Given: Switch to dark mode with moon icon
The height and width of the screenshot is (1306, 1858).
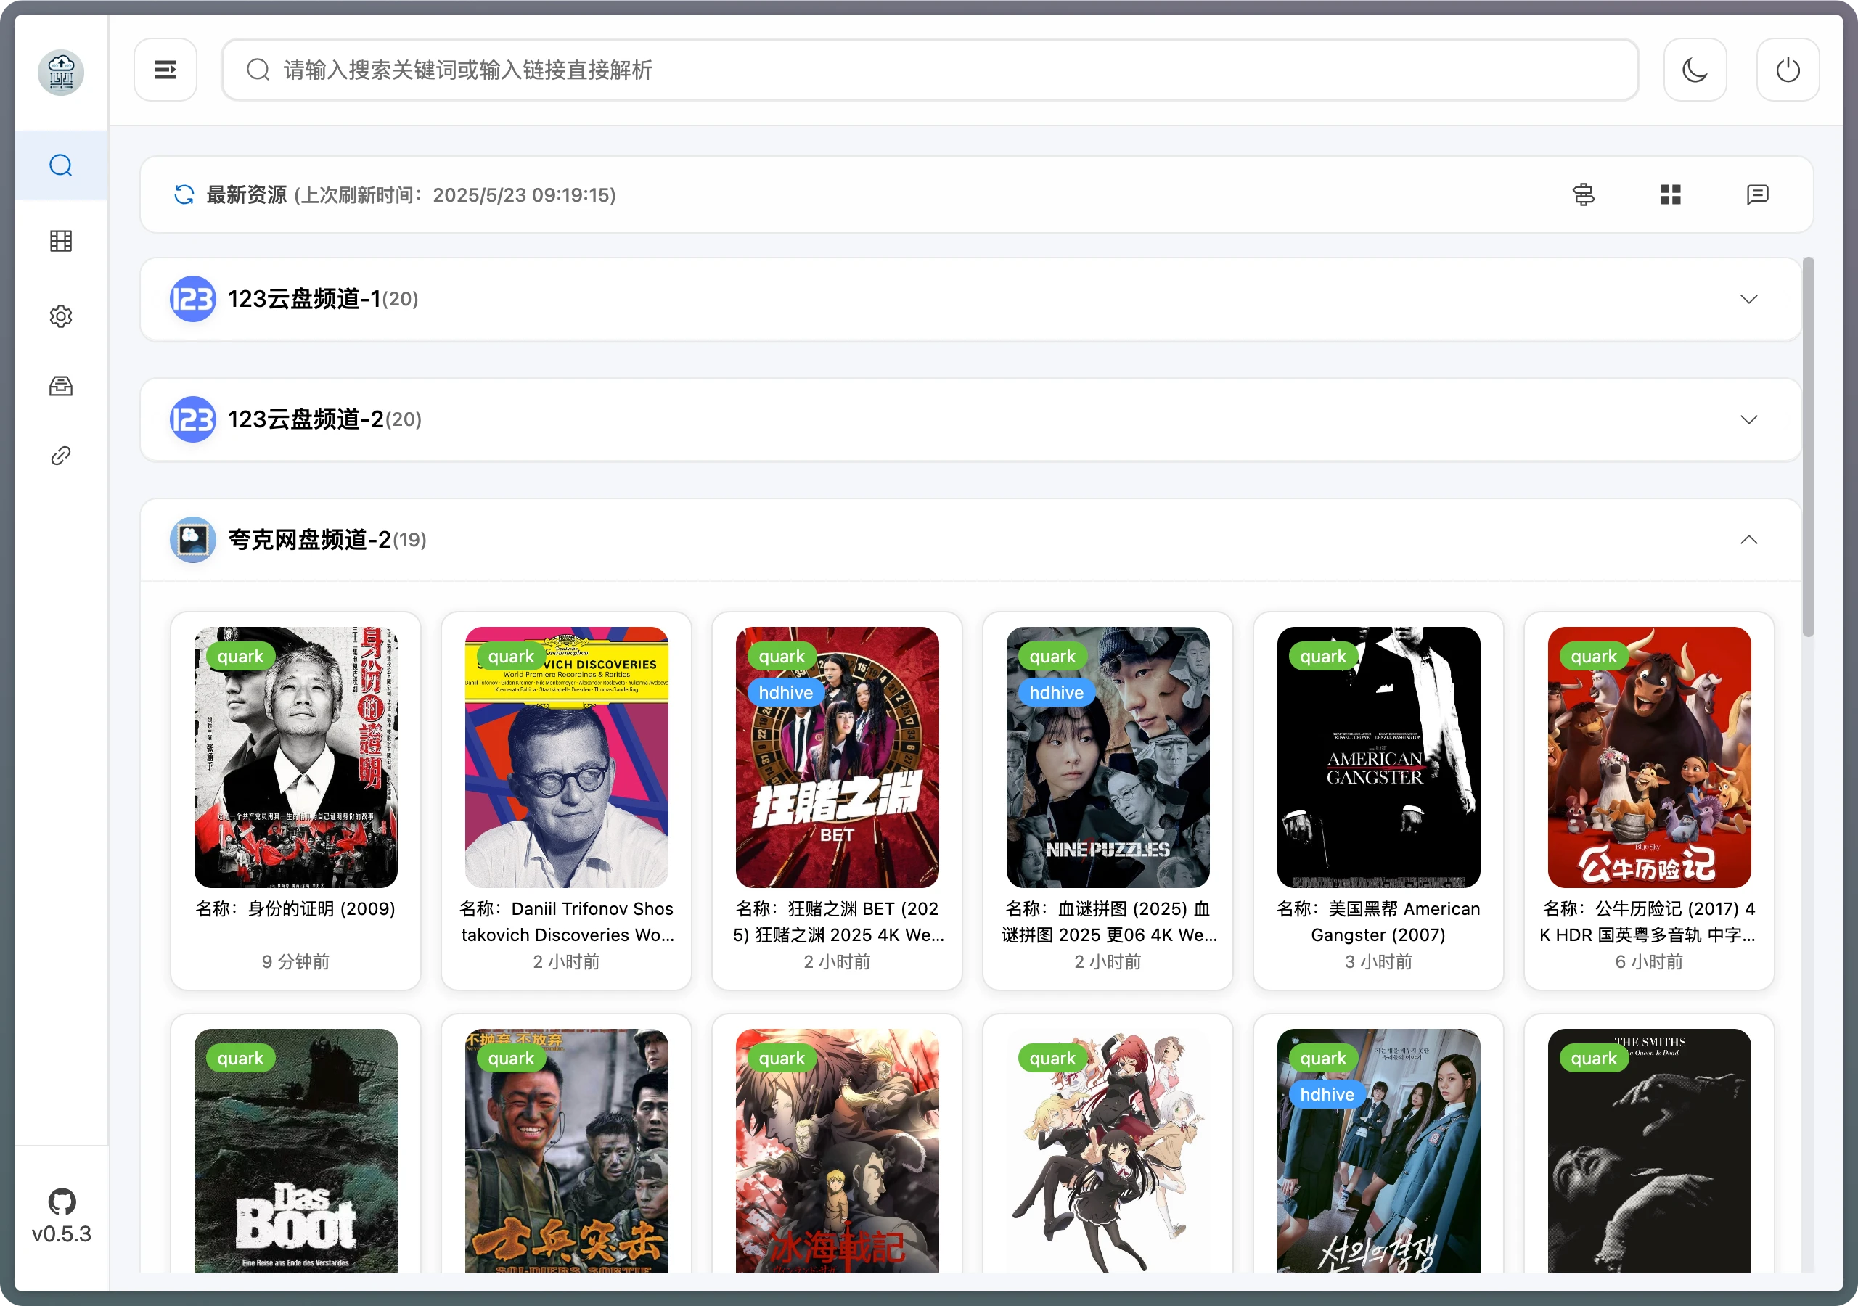Looking at the screenshot, I should point(1695,70).
